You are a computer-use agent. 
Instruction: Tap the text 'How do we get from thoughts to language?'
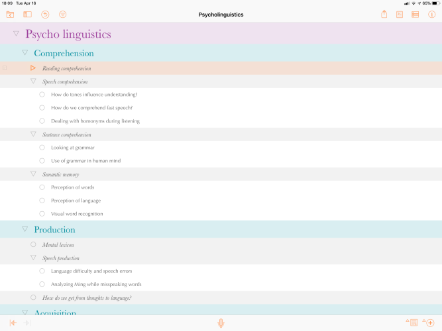pos(87,298)
